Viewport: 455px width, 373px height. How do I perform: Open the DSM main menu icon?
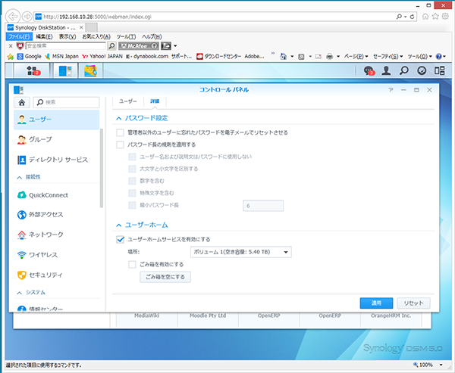(x=32, y=70)
